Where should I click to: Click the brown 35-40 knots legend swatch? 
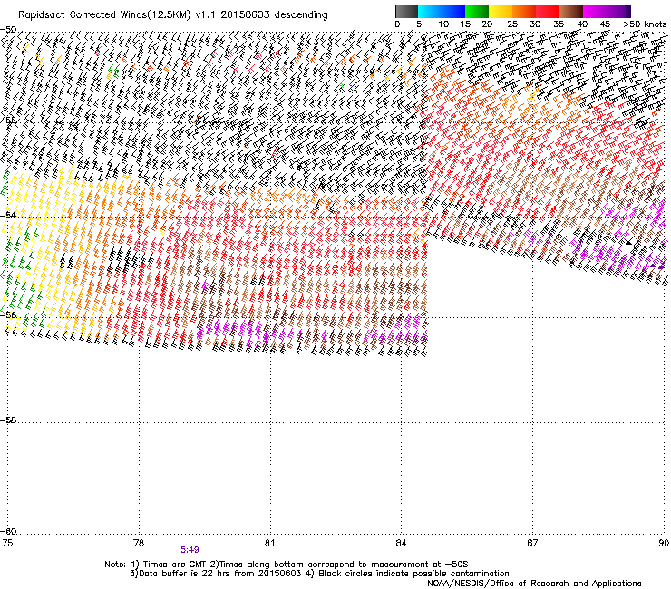pyautogui.click(x=571, y=11)
